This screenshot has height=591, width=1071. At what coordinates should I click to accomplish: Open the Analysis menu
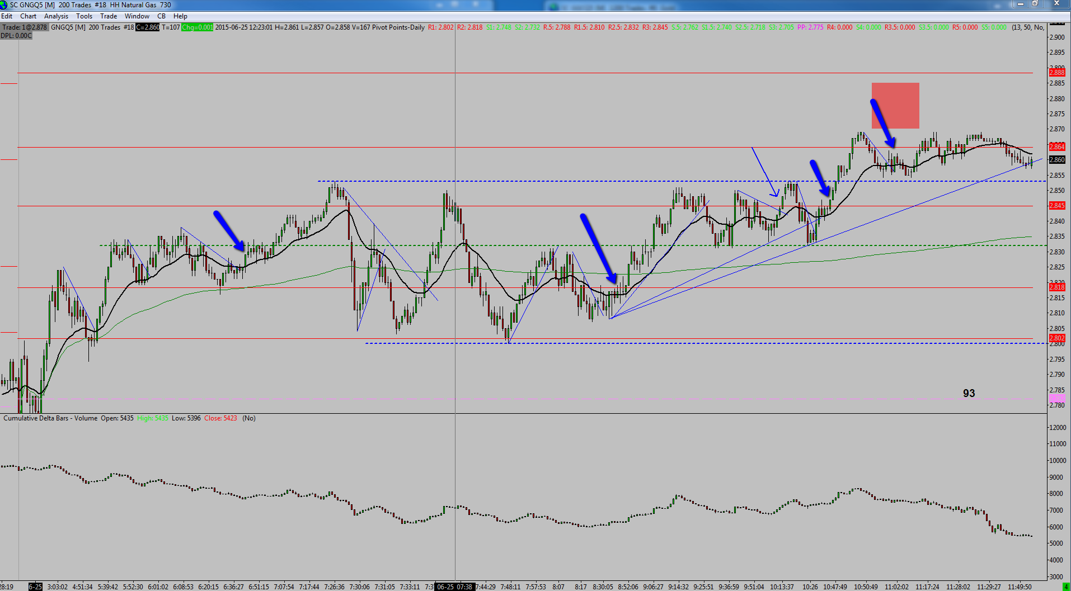tap(56, 16)
